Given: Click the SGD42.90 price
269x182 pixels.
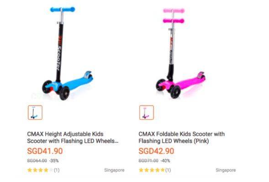Looking at the screenshot, I should coord(156,151).
